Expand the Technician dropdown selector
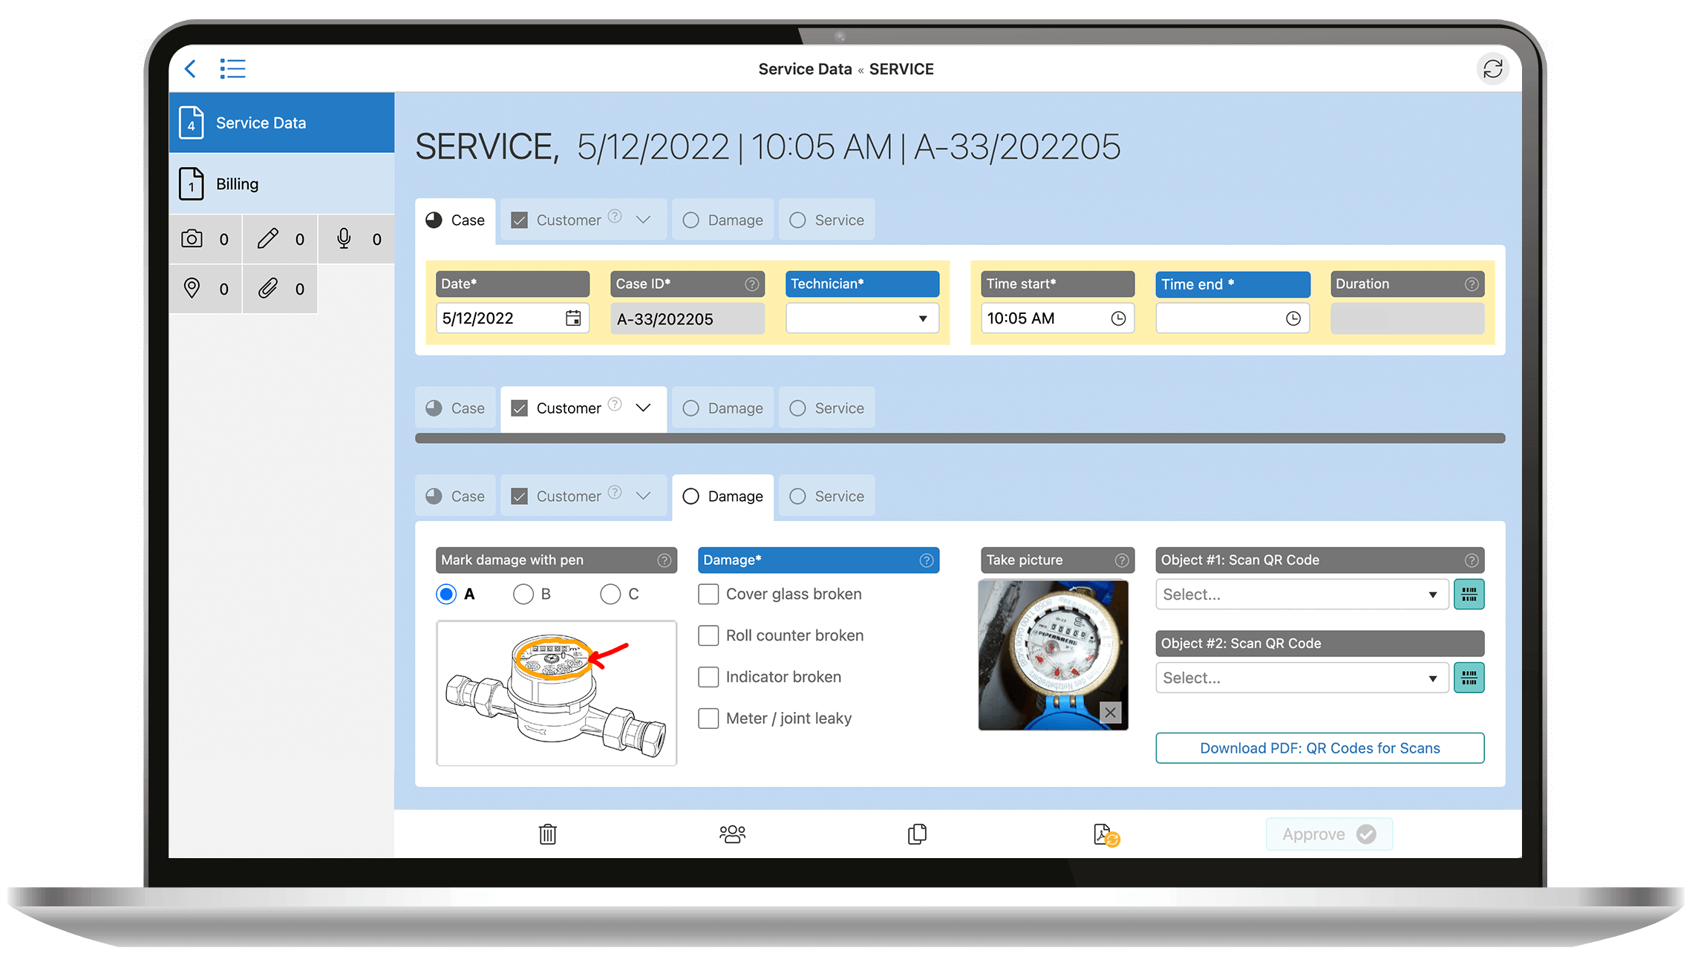Screen dimensions: 1695x965 (922, 319)
